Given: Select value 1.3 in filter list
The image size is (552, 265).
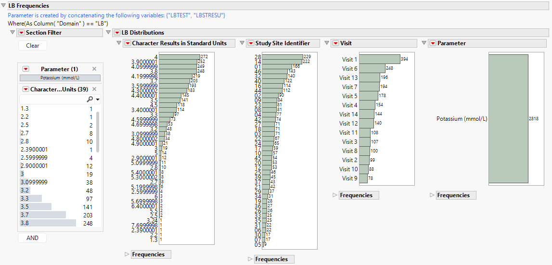Looking at the screenshot, I should click(x=57, y=109).
